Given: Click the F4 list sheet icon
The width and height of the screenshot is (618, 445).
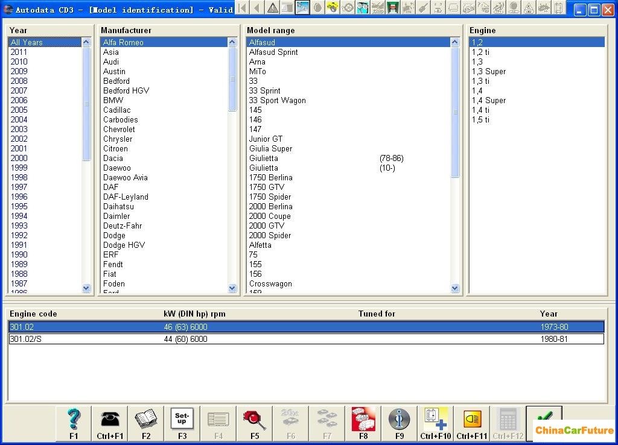Looking at the screenshot, I should point(218,423).
